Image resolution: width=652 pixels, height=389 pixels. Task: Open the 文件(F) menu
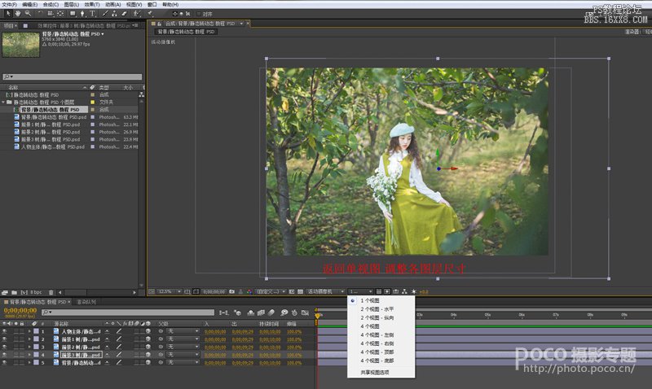(9, 4)
